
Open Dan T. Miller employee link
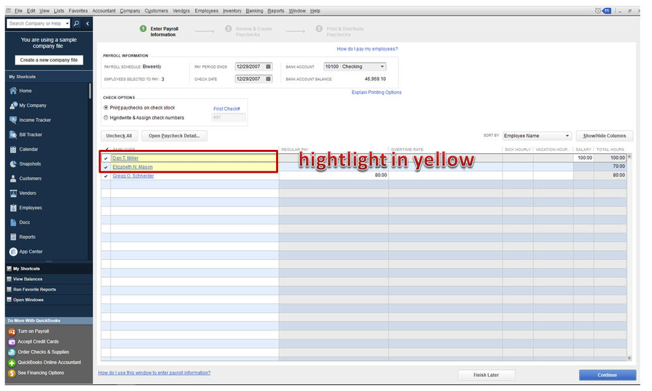125,158
